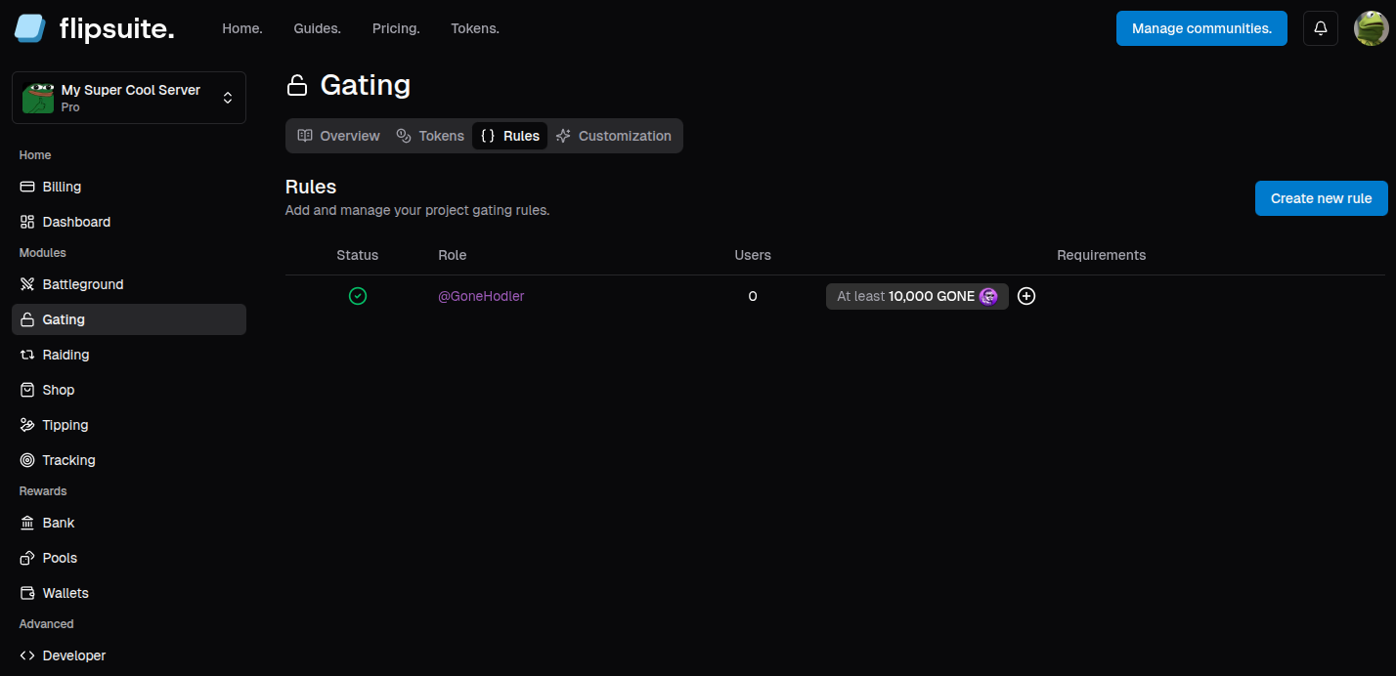Image resolution: width=1396 pixels, height=676 pixels.
Task: Open Billing in the sidebar
Action: pyautogui.click(x=129, y=187)
